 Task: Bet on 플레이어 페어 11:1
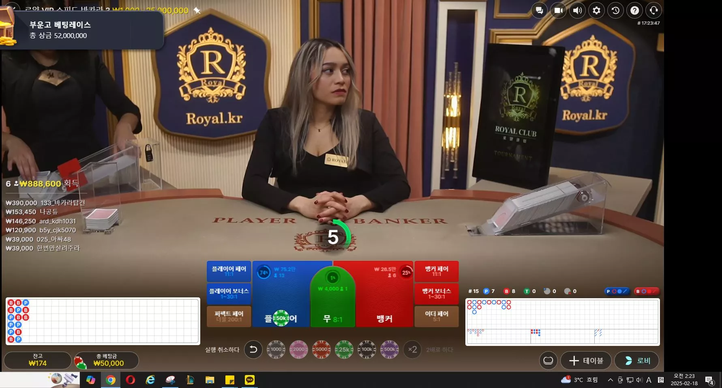pos(229,271)
